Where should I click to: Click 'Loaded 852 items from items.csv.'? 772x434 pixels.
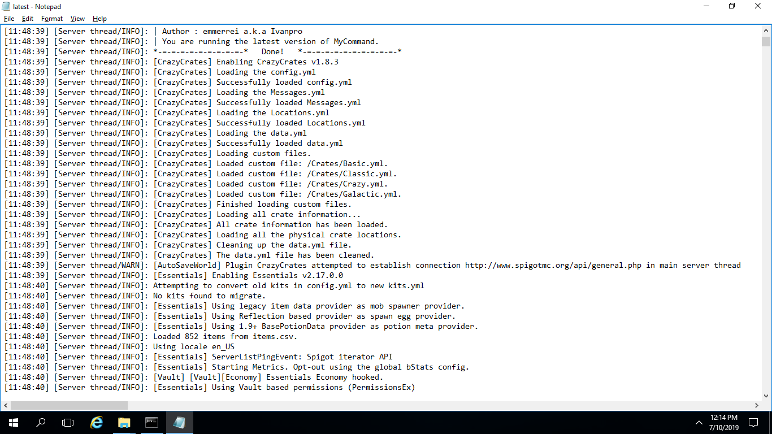(225, 336)
